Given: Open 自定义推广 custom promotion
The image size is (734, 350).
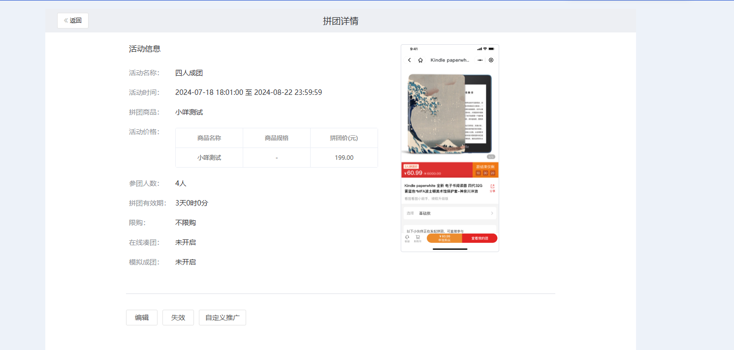Looking at the screenshot, I should click(223, 318).
